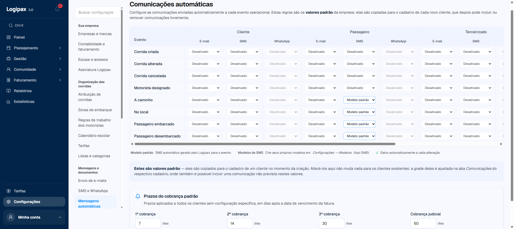This screenshot has width=514, height=229.
Task: Open Passageiro E-mail dropdown for Motorista designado
Action: pos(321,88)
